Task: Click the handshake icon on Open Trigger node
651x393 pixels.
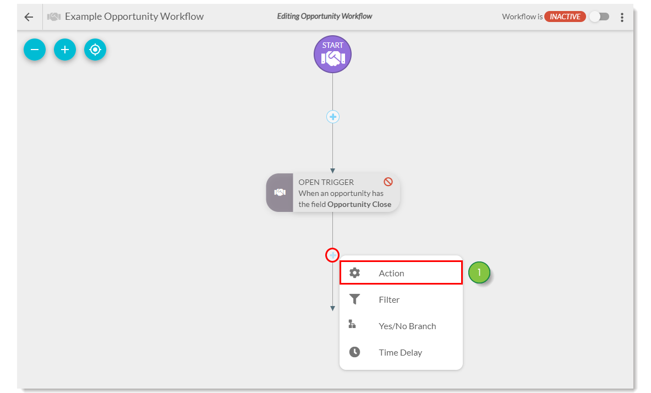Action: pyautogui.click(x=280, y=192)
